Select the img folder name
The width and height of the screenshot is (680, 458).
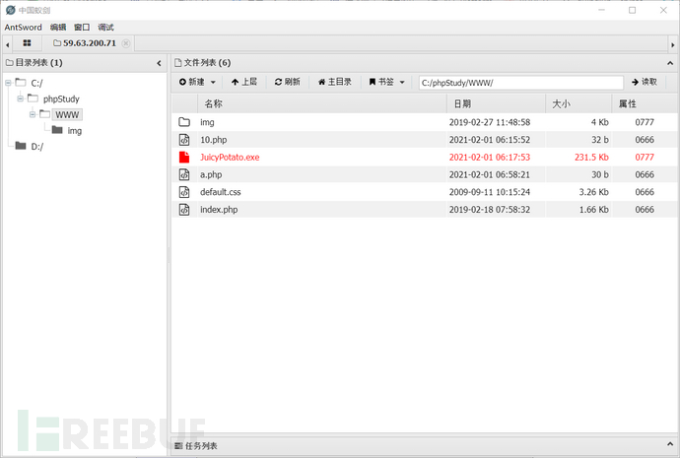(x=207, y=122)
